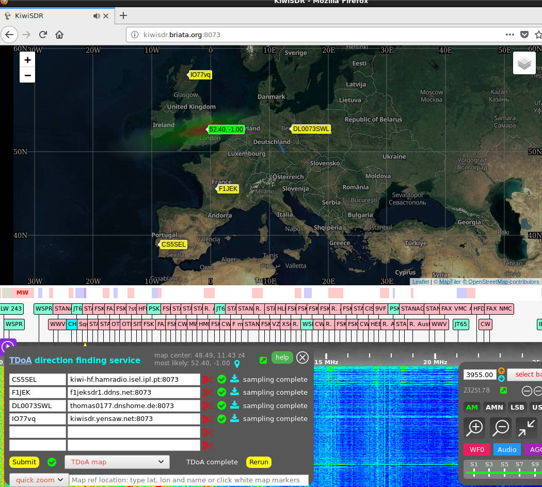Expand the quick zoom dropdown
Screen dimensions: 542x487
(x=39, y=480)
